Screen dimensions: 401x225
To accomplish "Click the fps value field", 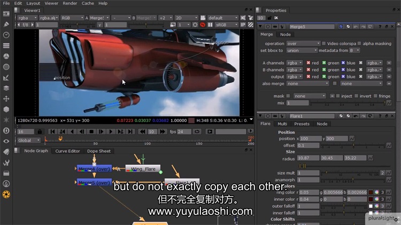I will pos(184,131).
